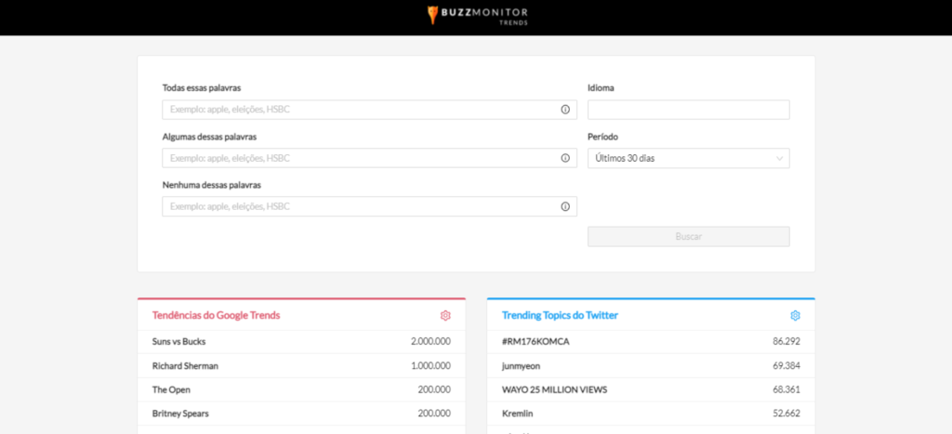This screenshot has height=434, width=952.
Task: Select 'junmyeon' trending topic
Action: tap(522, 365)
